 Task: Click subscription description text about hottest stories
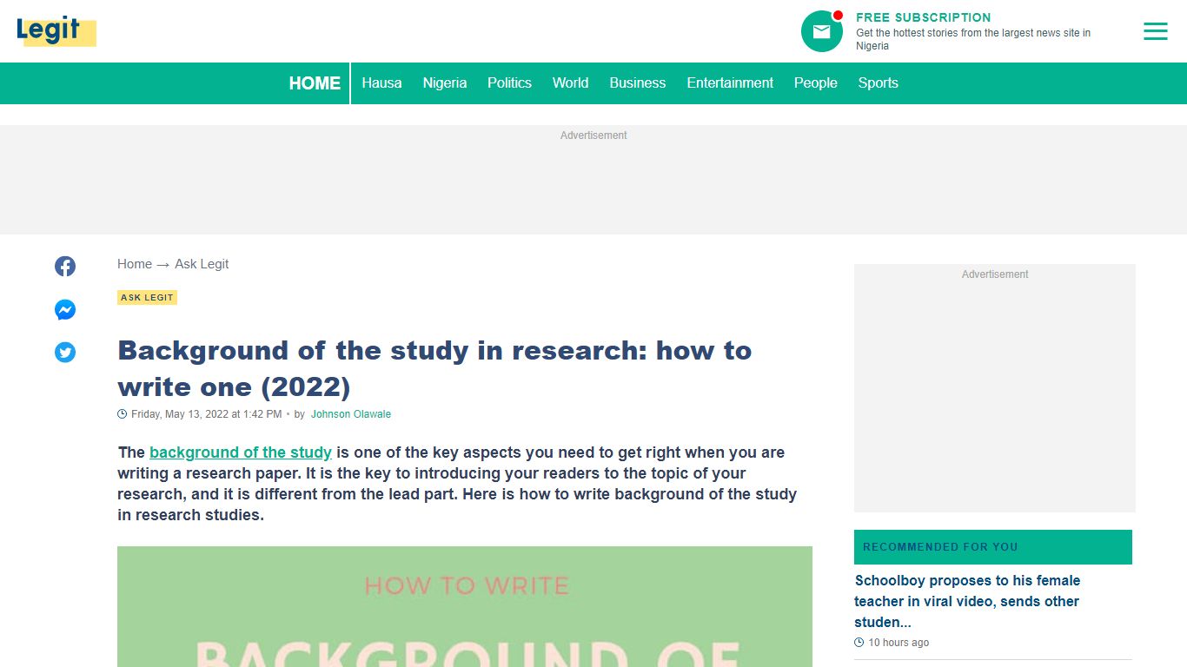973,39
